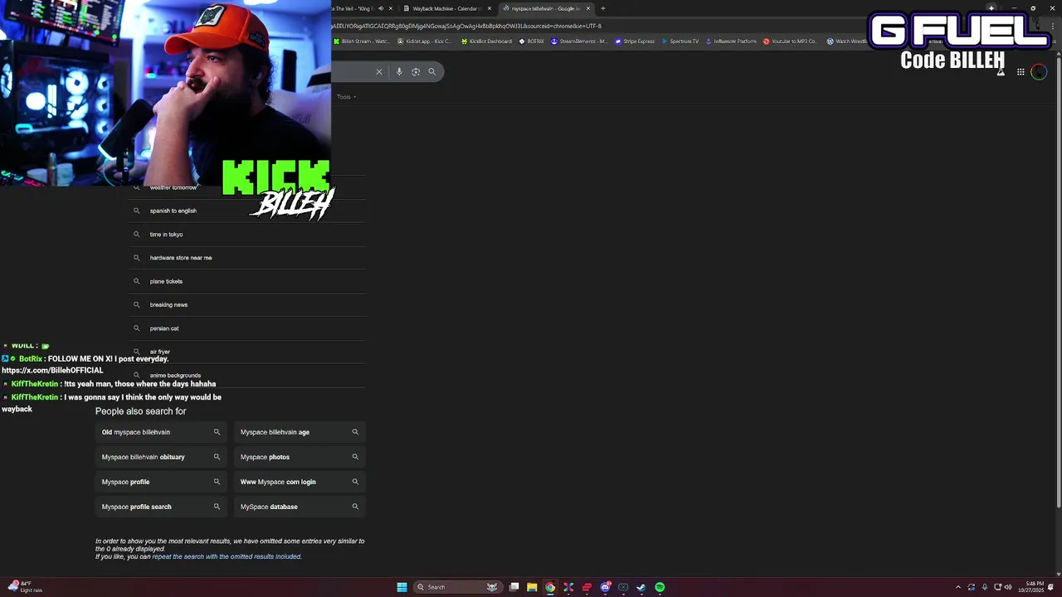Select 'persian cat' suggestion
Image resolution: width=1062 pixels, height=597 pixels.
click(249, 328)
